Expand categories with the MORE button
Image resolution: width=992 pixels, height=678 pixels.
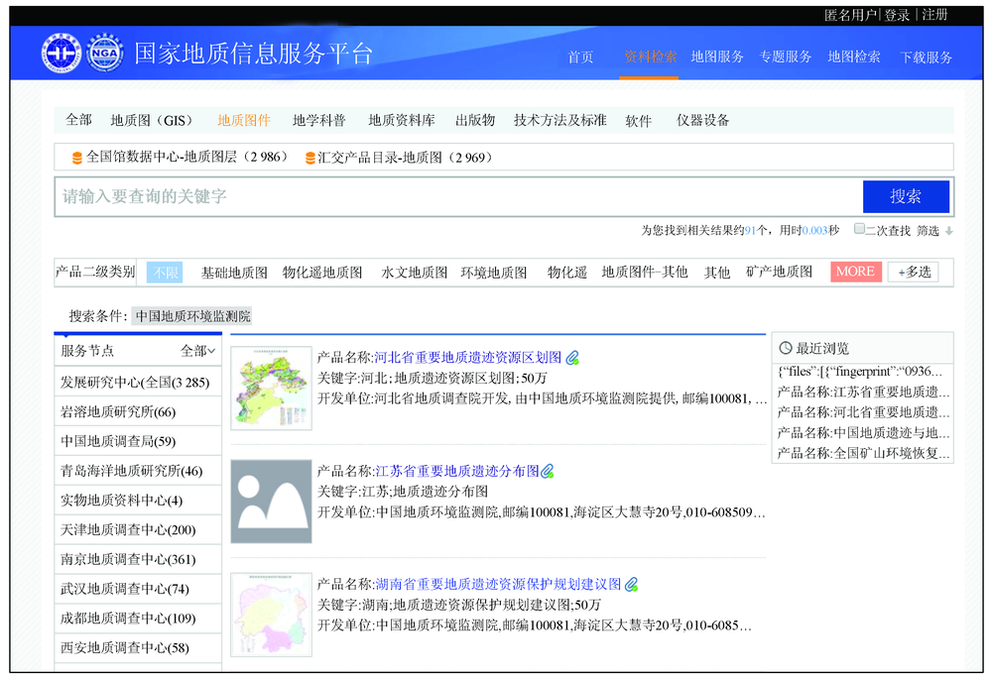point(855,272)
